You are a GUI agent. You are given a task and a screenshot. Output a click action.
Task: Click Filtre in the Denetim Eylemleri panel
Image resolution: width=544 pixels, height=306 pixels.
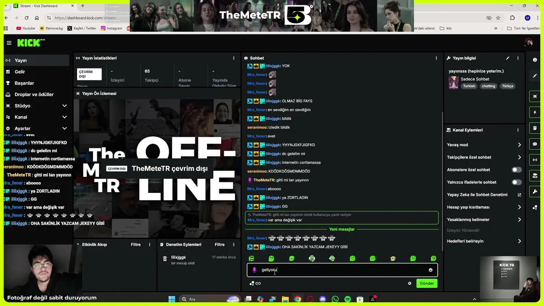pos(220,244)
